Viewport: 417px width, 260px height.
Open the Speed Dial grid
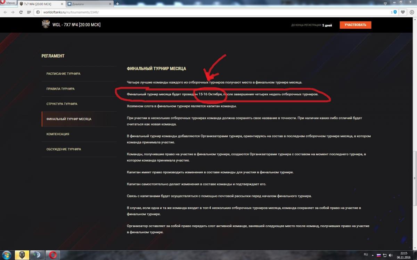pyautogui.click(x=29, y=12)
